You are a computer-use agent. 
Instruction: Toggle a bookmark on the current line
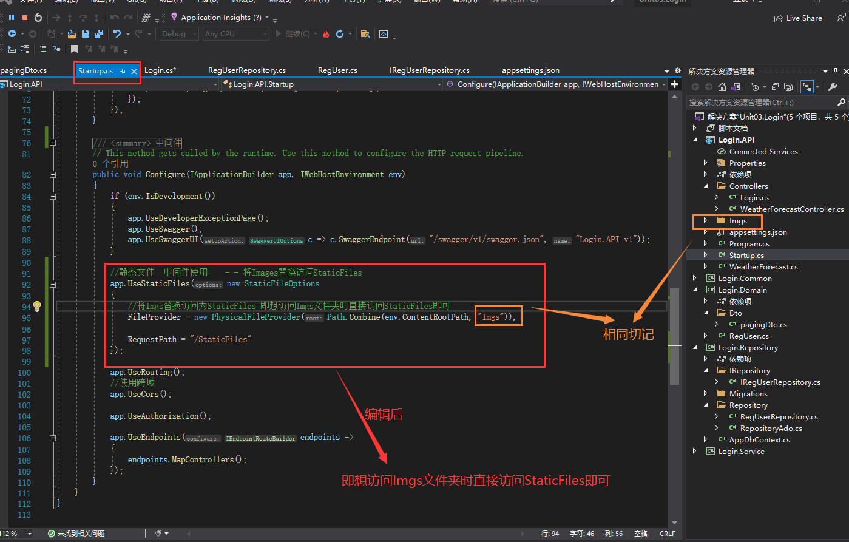[x=74, y=49]
